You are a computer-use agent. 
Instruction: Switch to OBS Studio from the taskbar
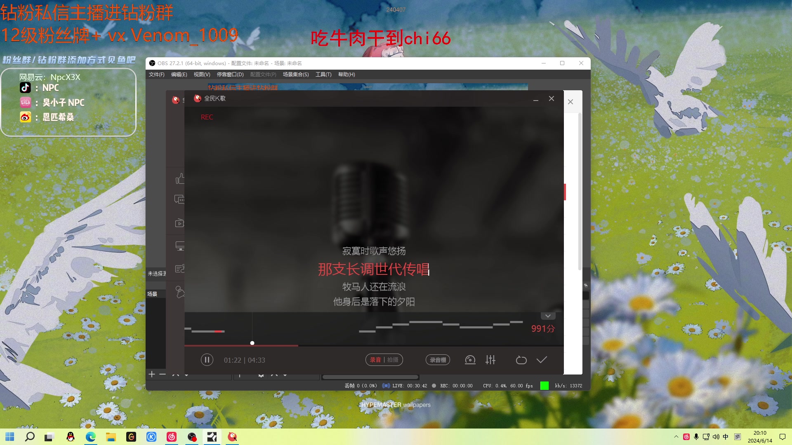(192, 437)
